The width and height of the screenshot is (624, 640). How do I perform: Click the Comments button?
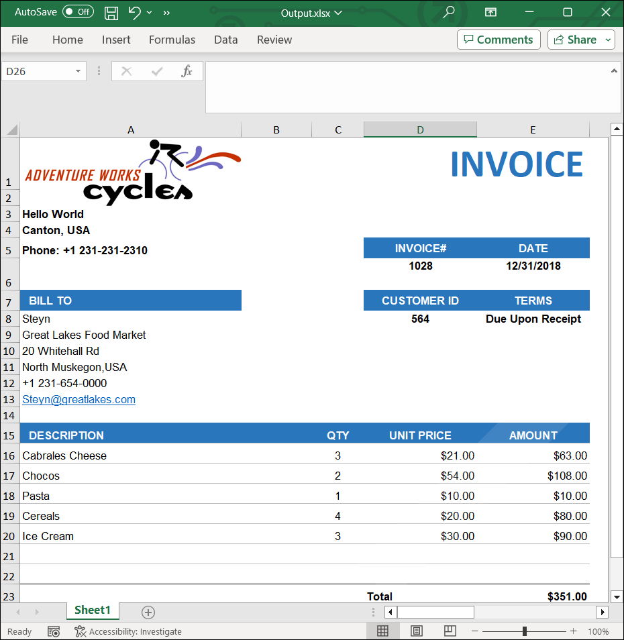(499, 40)
